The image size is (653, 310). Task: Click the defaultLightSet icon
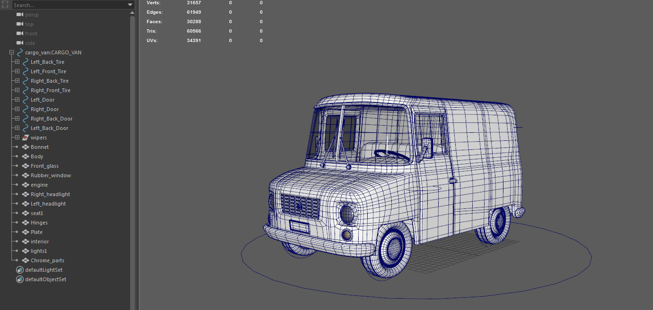coord(19,270)
